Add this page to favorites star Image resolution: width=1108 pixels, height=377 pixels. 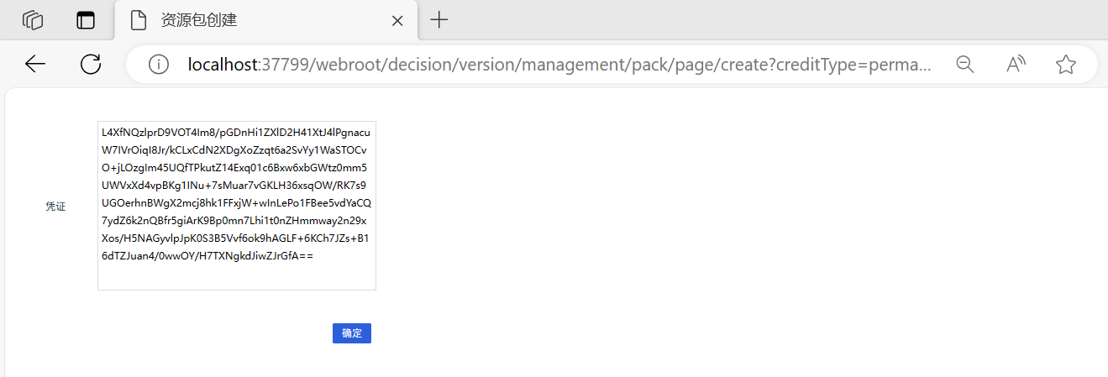[1066, 64]
